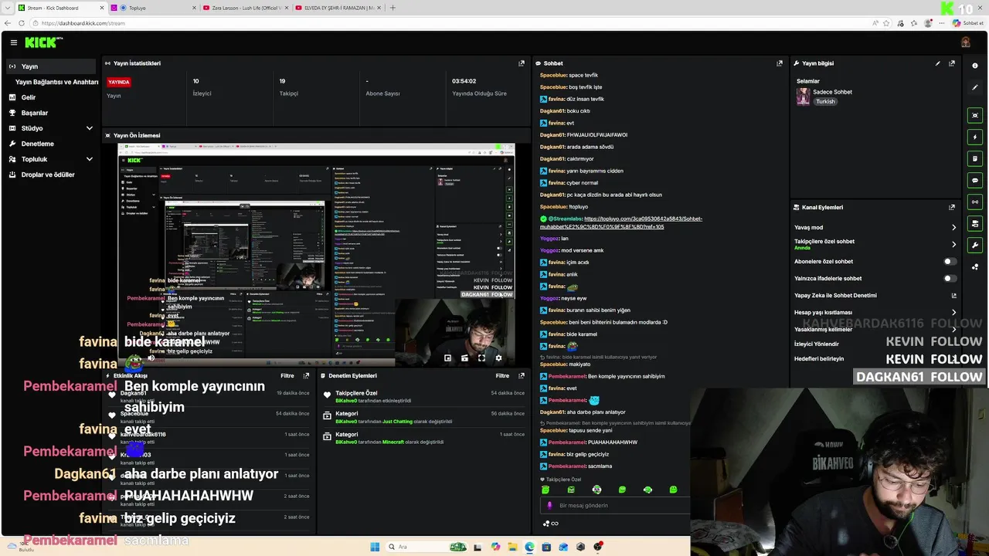Click pencil edit icon in right toolbar
The image size is (989, 556).
[x=975, y=87]
